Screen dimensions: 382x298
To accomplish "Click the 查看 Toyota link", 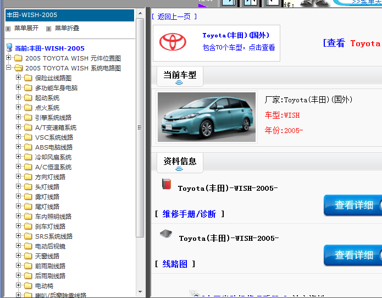I will pyautogui.click(x=352, y=43).
